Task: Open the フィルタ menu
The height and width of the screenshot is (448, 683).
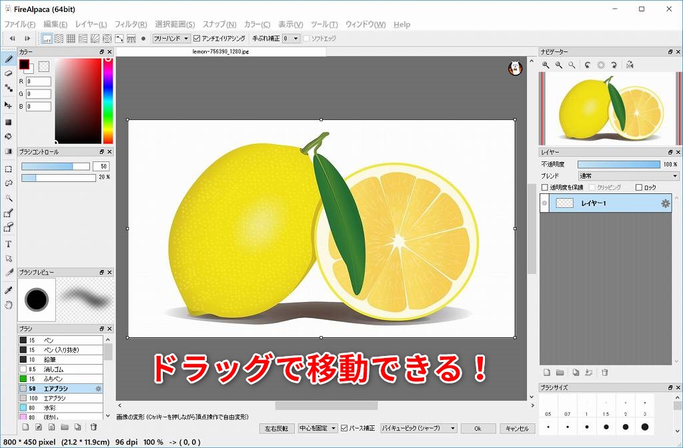Action: [131, 25]
